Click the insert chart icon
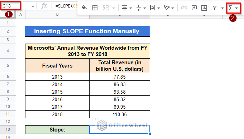 pyautogui.click(x=204, y=8)
